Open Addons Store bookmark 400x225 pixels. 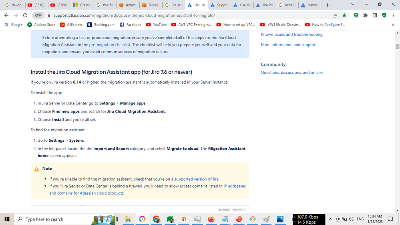coord(41,25)
